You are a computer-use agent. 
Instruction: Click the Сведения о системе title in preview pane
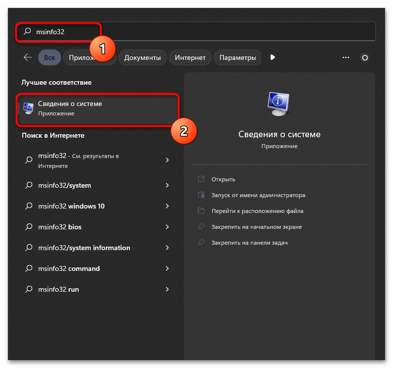279,134
